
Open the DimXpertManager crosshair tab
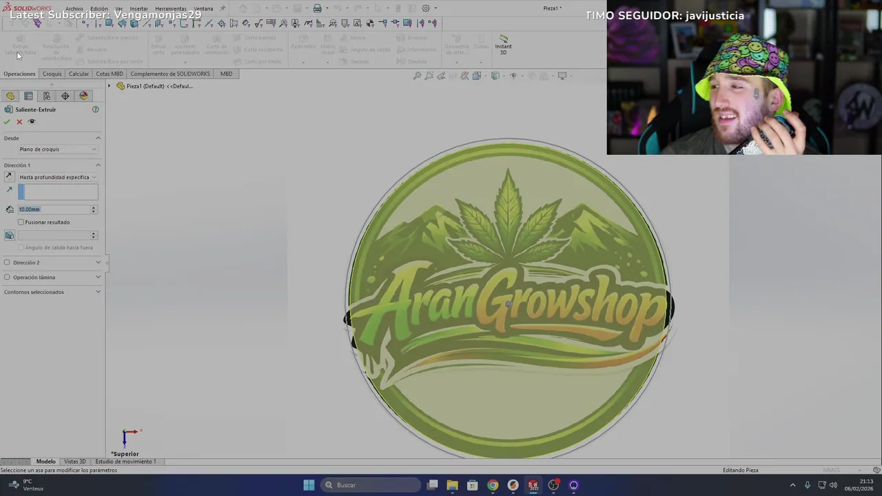tap(65, 96)
